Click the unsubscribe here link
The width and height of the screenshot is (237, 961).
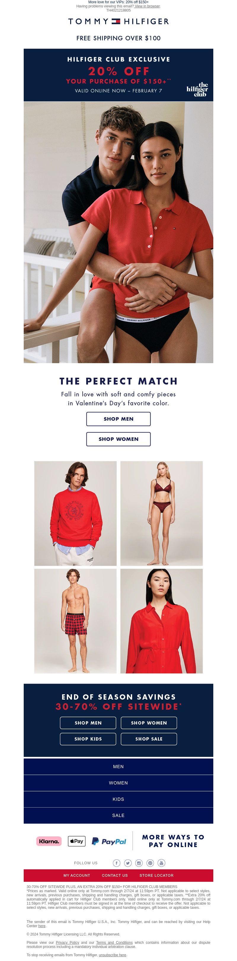pos(113,955)
